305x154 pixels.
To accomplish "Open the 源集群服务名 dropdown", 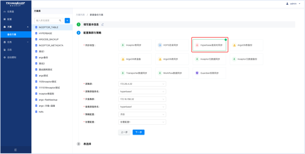I will click(x=142, y=92).
